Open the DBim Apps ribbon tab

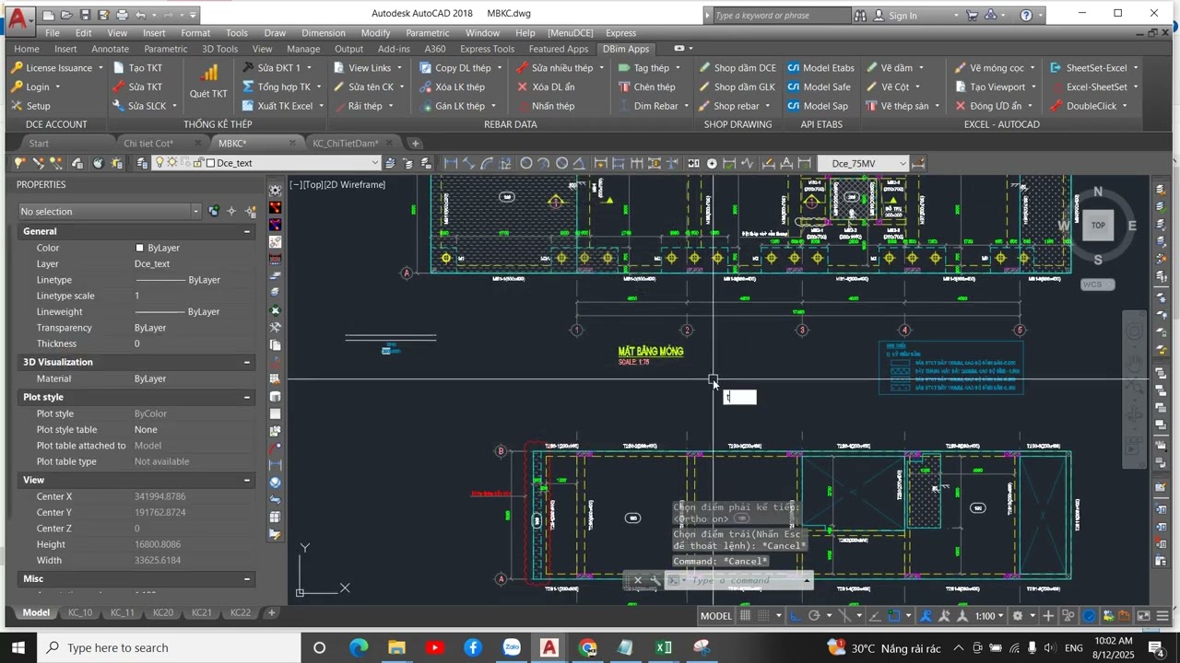point(625,49)
